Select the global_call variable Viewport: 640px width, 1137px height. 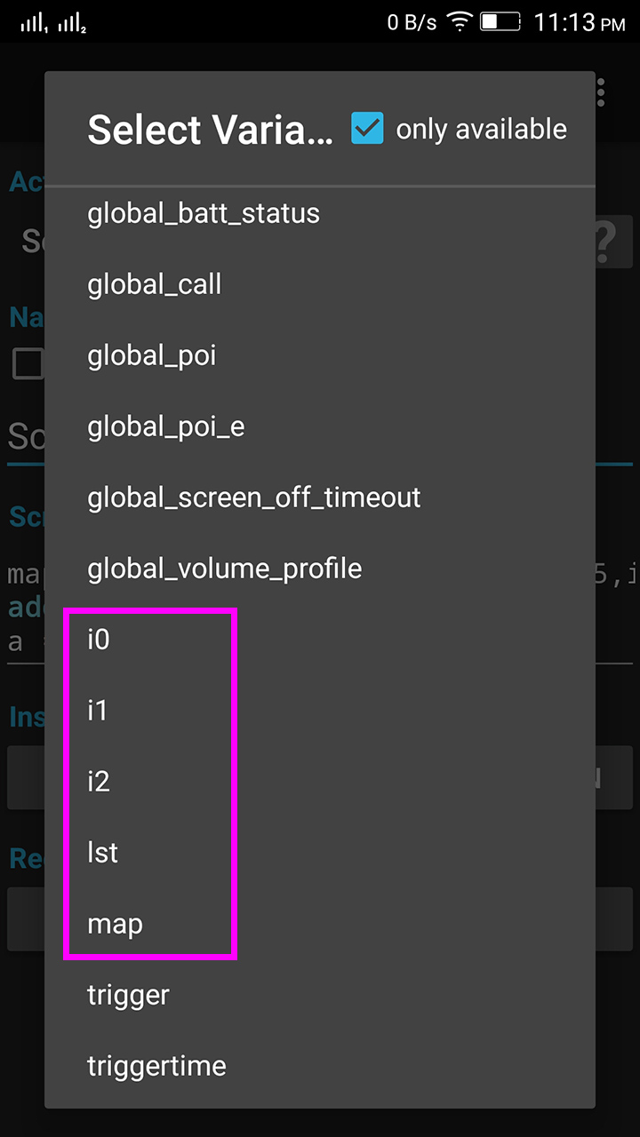154,284
